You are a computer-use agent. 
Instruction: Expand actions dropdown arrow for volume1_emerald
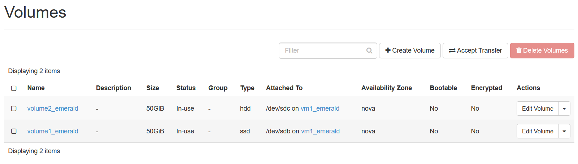point(564,131)
